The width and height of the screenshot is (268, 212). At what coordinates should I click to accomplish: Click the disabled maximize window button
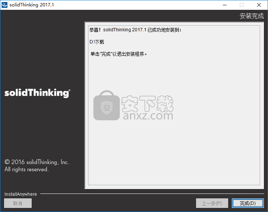point(242,5)
